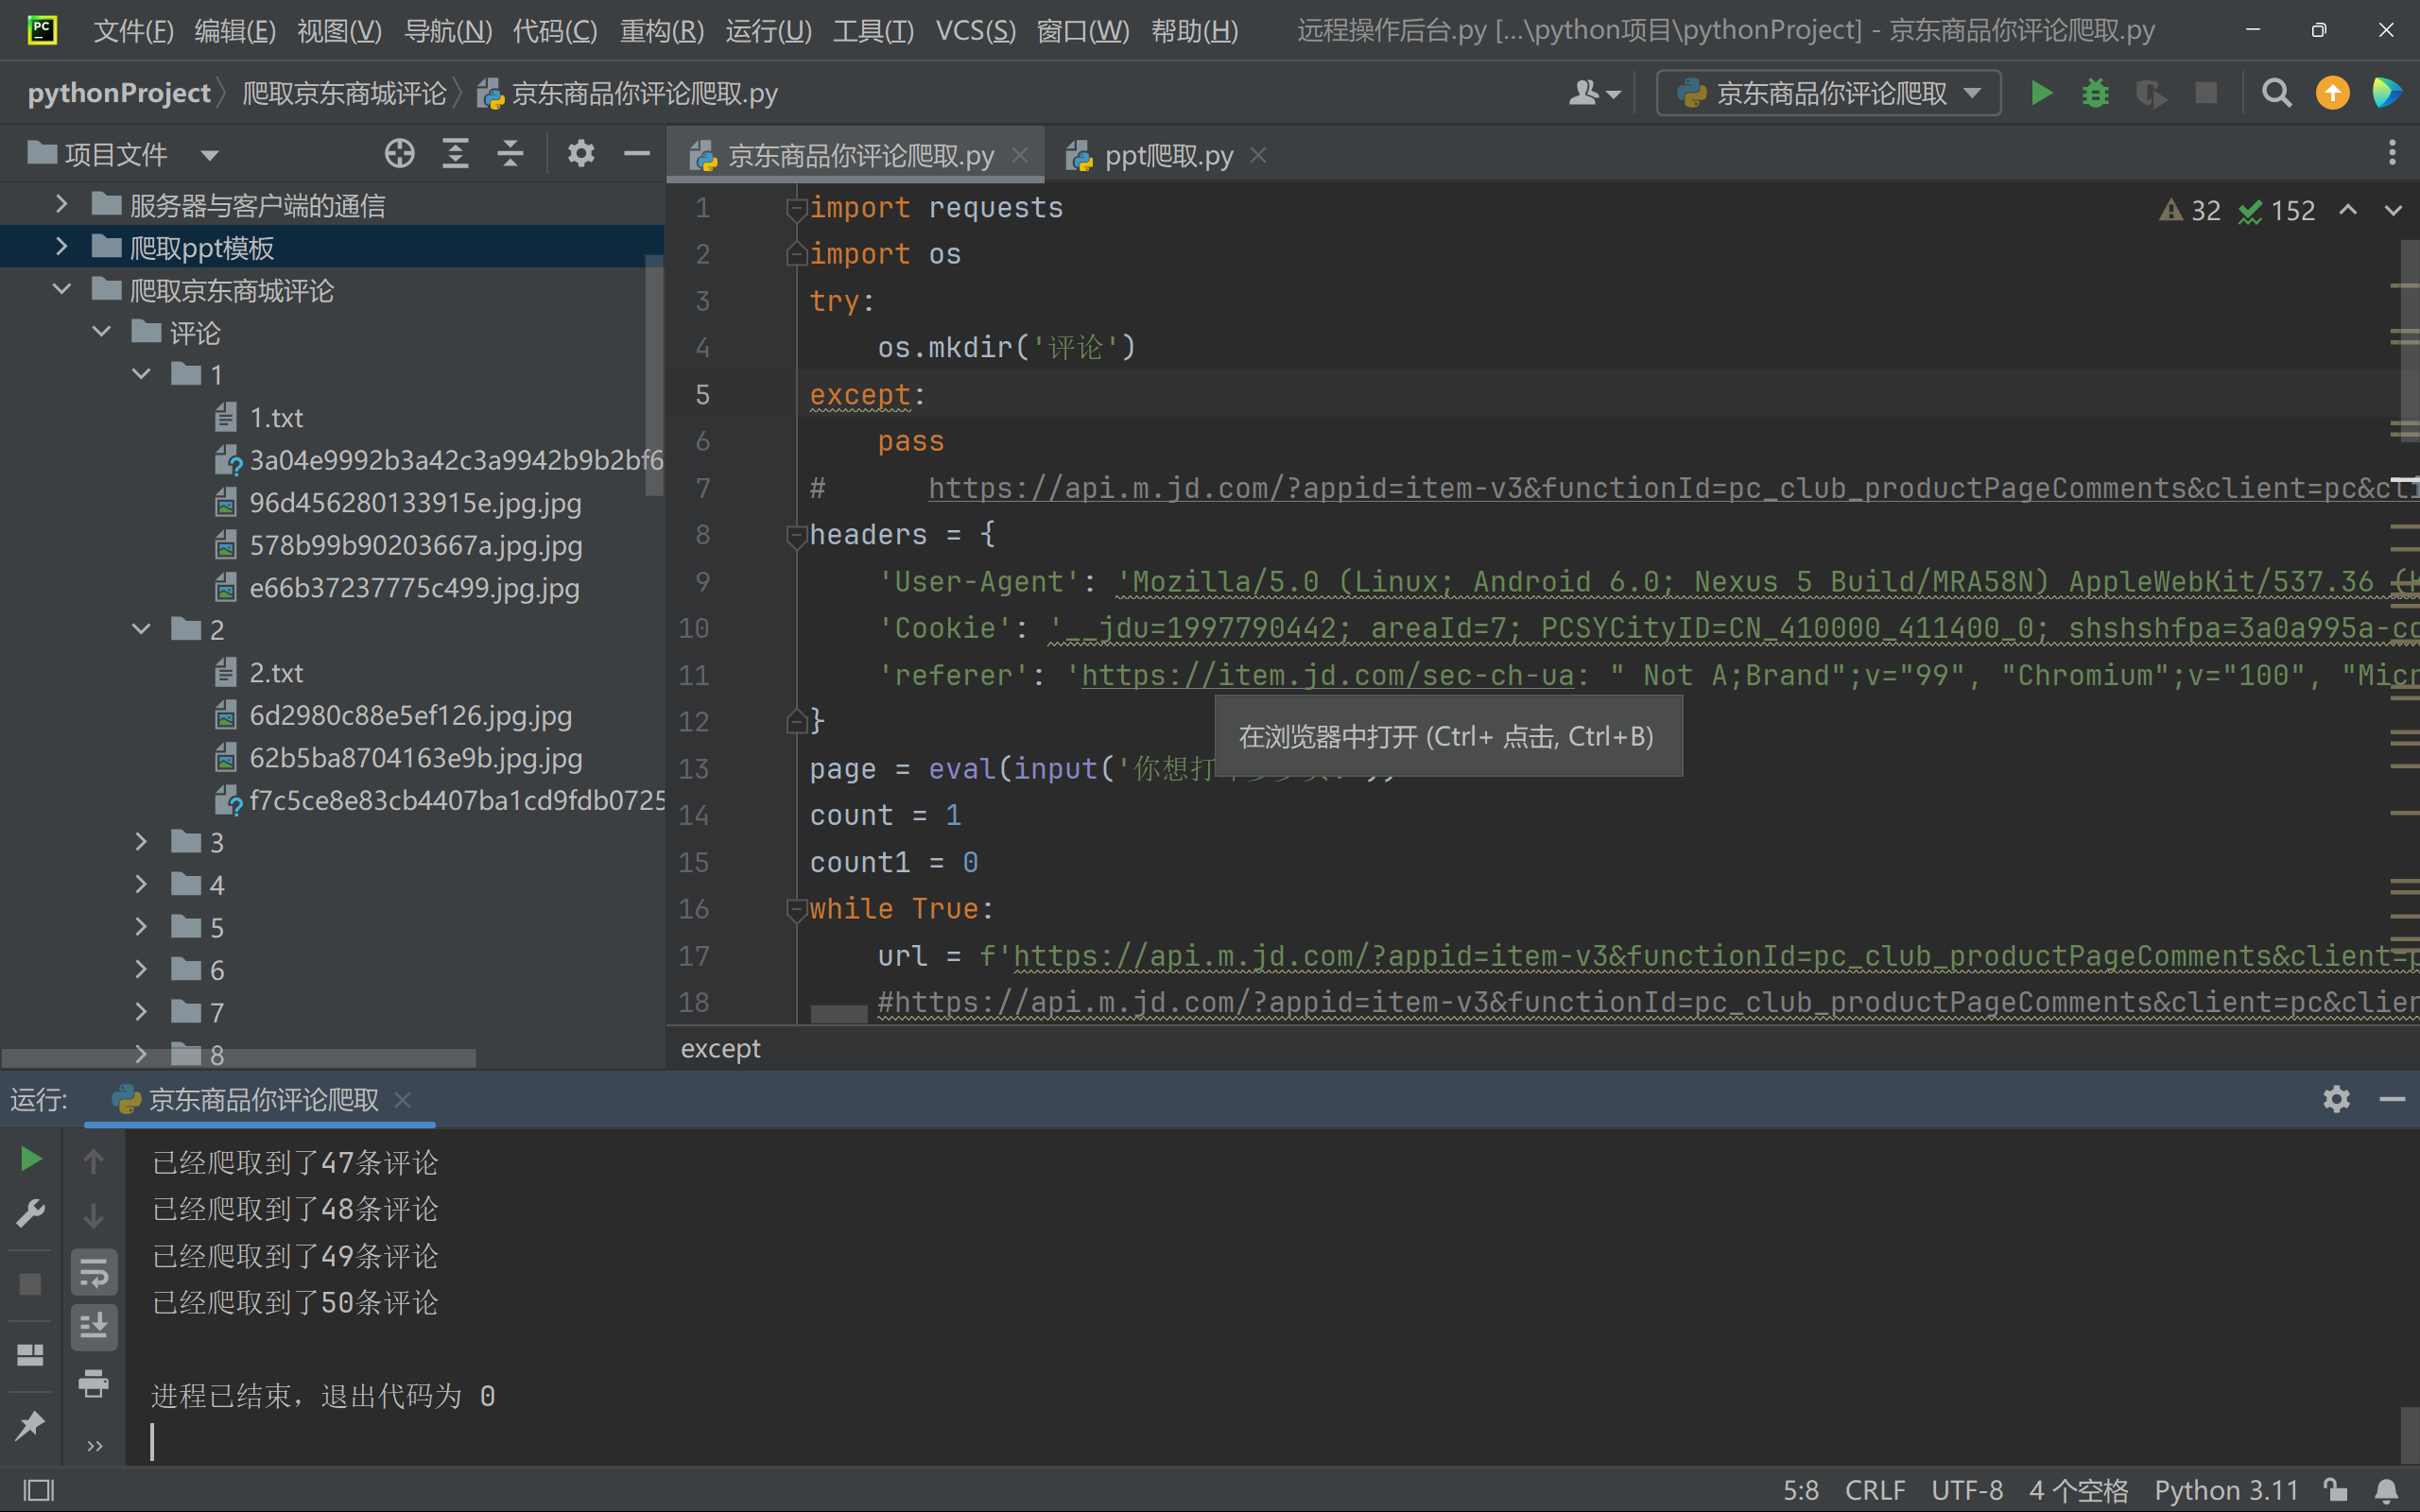
Task: Open run configuration dropdown 京东商品你评论爬取
Action: click(1828, 93)
